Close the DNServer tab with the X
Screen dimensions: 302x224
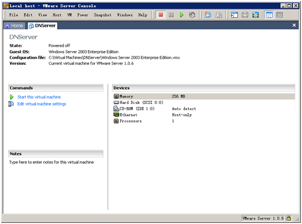(294, 25)
